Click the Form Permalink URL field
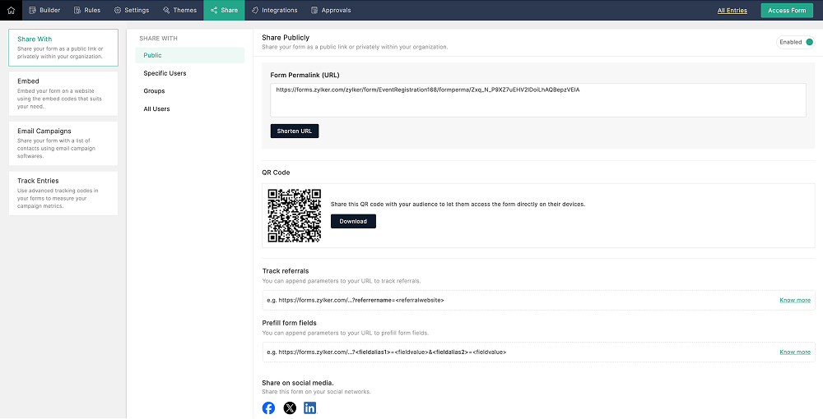Viewport: 823px width, 419px height. coord(537,99)
